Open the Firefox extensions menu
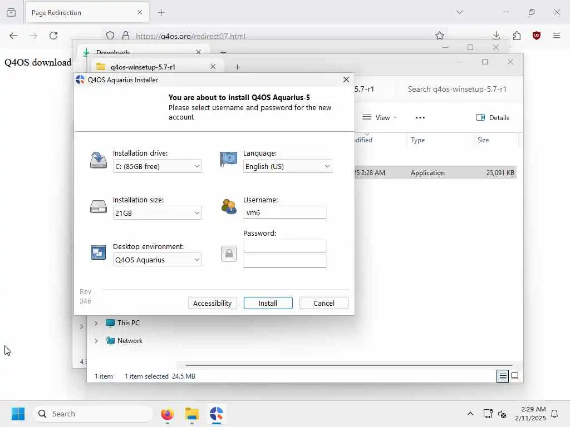 517,36
